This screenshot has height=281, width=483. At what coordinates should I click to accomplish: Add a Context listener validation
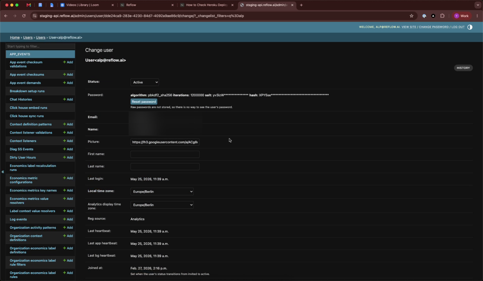click(68, 133)
